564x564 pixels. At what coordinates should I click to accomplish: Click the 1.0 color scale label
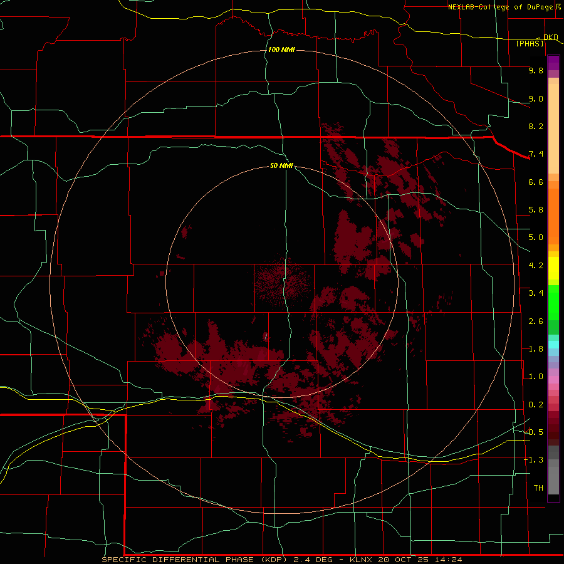pyautogui.click(x=536, y=377)
